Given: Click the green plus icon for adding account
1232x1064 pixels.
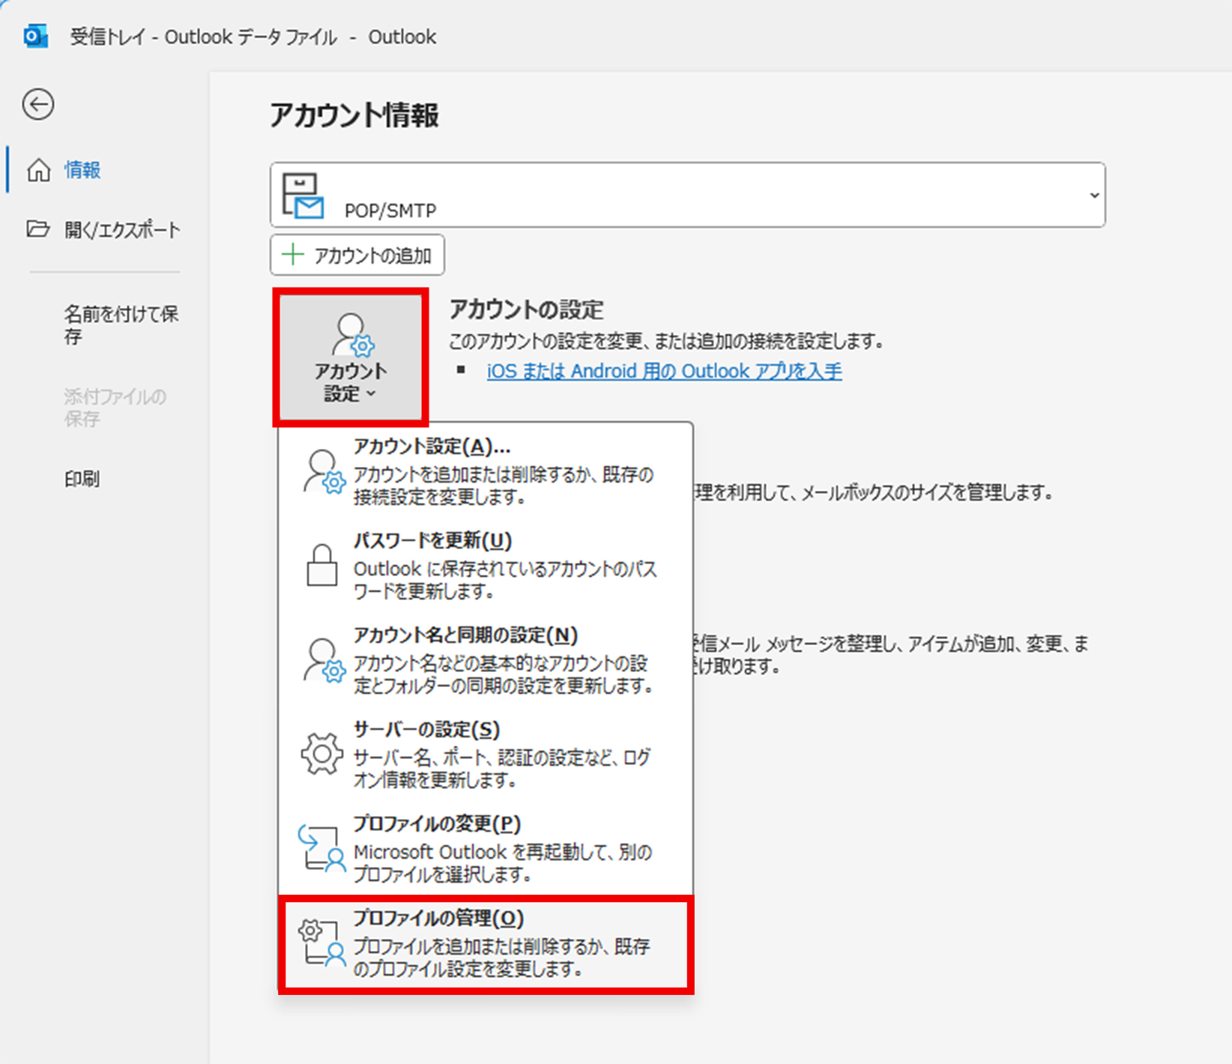Looking at the screenshot, I should 292,255.
